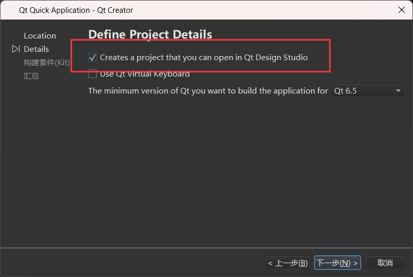Select the 汇总 summary wizard step
Image resolution: width=413 pixels, height=277 pixels.
tap(31, 76)
